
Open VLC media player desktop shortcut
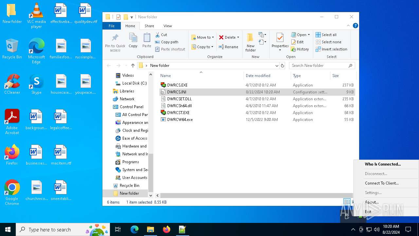[36, 15]
